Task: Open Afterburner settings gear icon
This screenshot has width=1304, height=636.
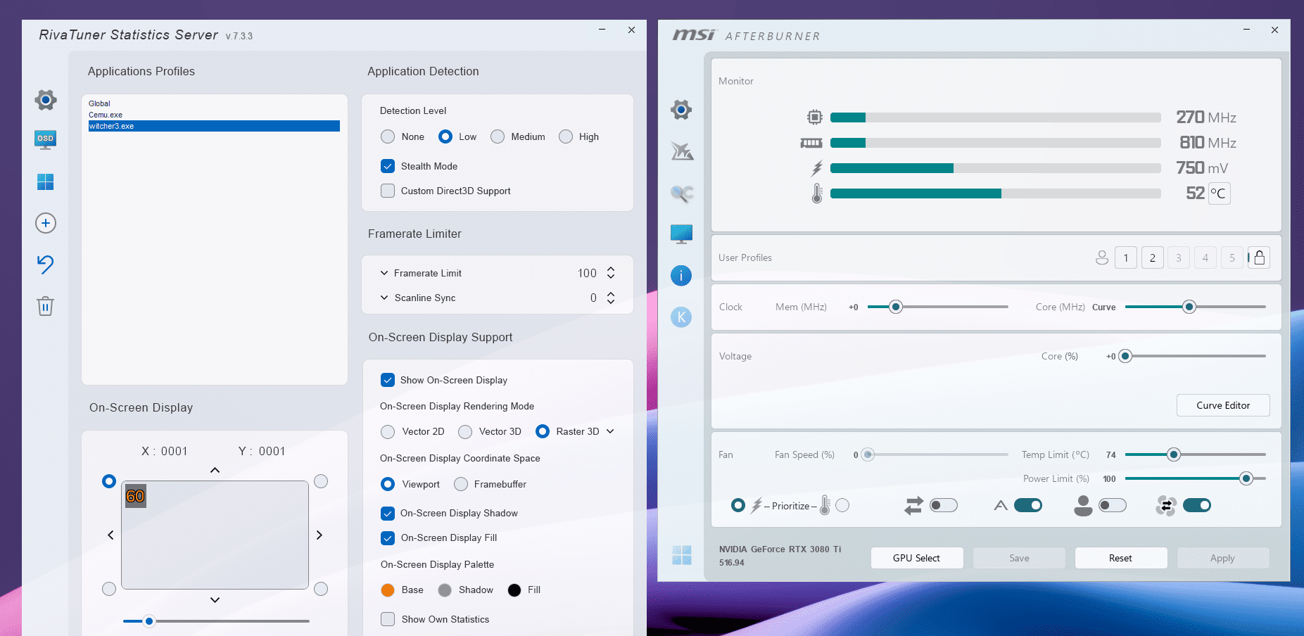Action: (681, 110)
